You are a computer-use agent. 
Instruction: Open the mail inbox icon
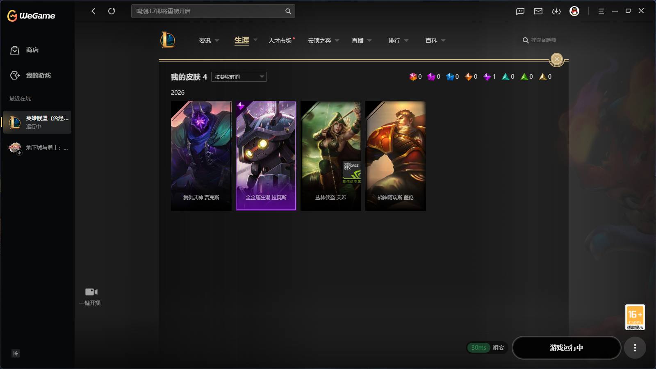tap(538, 11)
